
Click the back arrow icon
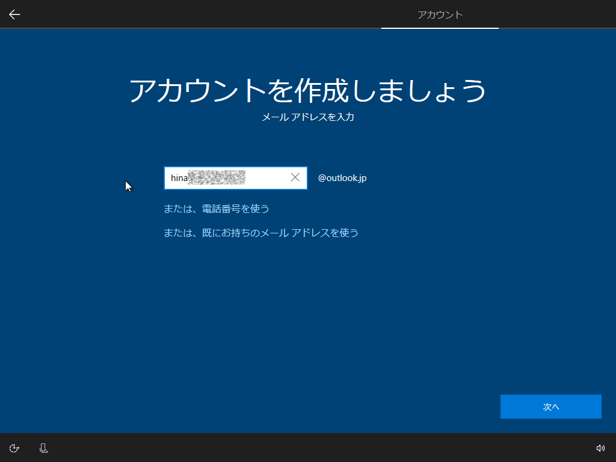14,14
